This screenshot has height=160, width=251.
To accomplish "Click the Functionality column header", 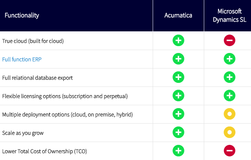I will coord(22,15).
